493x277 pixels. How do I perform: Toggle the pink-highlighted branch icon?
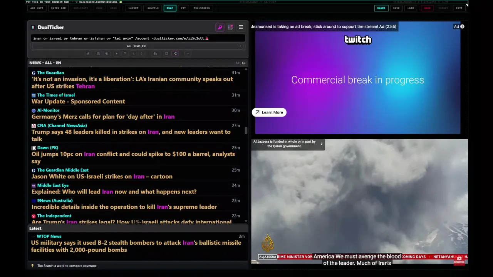click(x=175, y=53)
